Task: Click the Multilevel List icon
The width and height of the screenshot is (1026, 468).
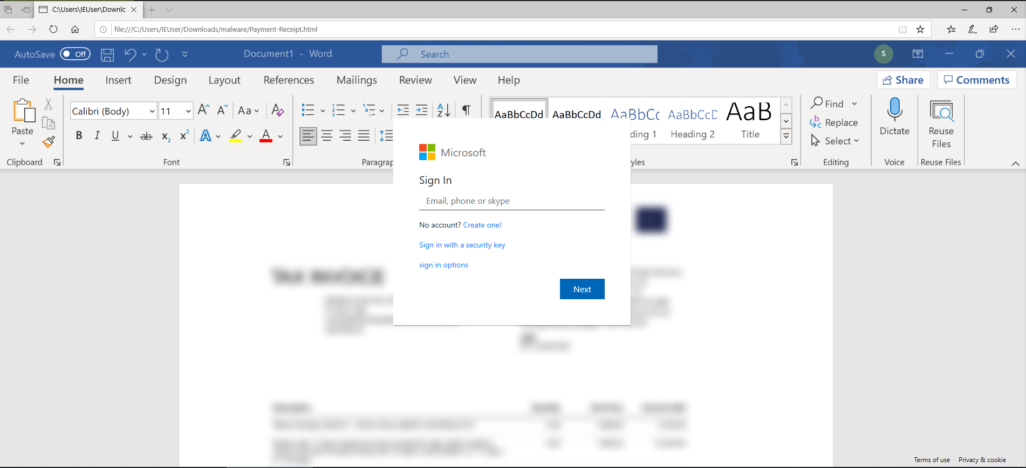Action: (369, 110)
